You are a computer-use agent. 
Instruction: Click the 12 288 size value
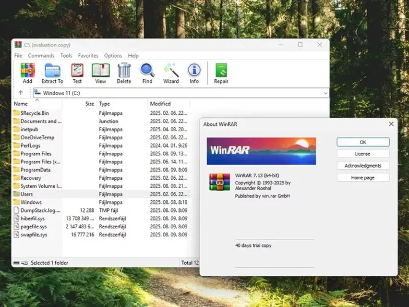[x=87, y=210]
